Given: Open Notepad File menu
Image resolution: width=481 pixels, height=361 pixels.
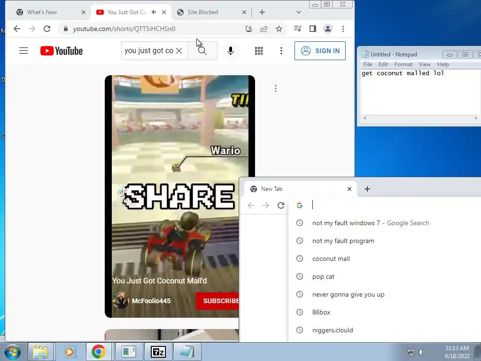Looking at the screenshot, I should [x=367, y=64].
